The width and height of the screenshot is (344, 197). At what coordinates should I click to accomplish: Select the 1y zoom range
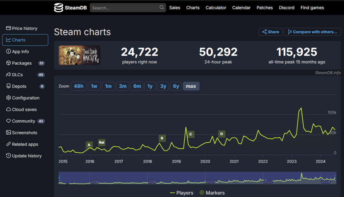coord(150,86)
